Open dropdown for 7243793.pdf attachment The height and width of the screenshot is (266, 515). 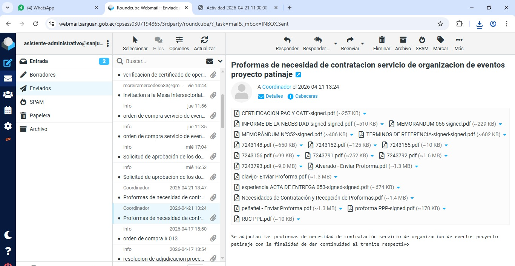tap(300, 166)
